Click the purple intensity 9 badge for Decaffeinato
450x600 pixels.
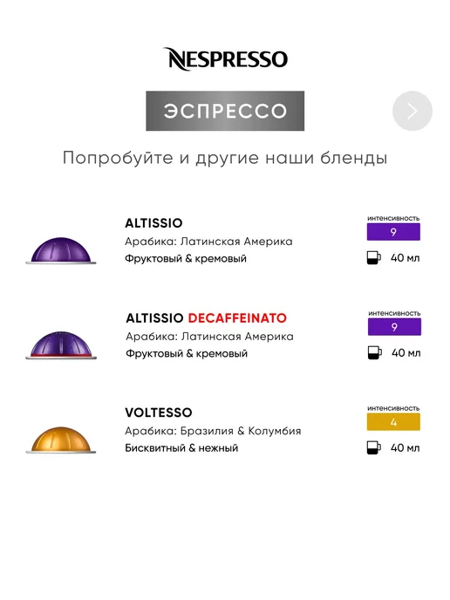[394, 327]
